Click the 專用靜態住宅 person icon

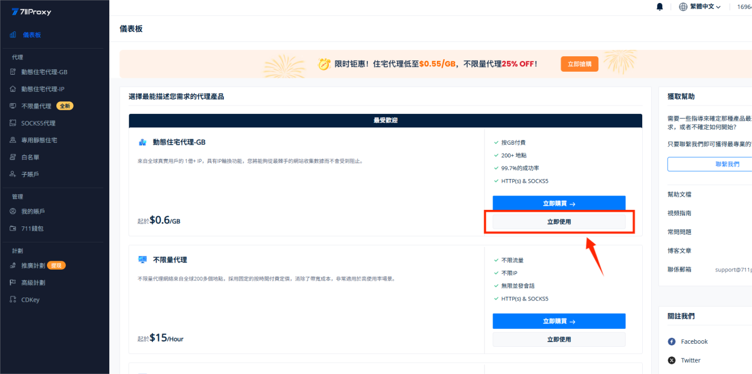tap(13, 140)
